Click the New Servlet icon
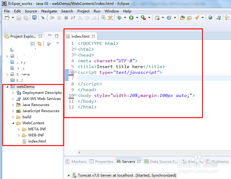231x179 pixels. tap(169, 18)
